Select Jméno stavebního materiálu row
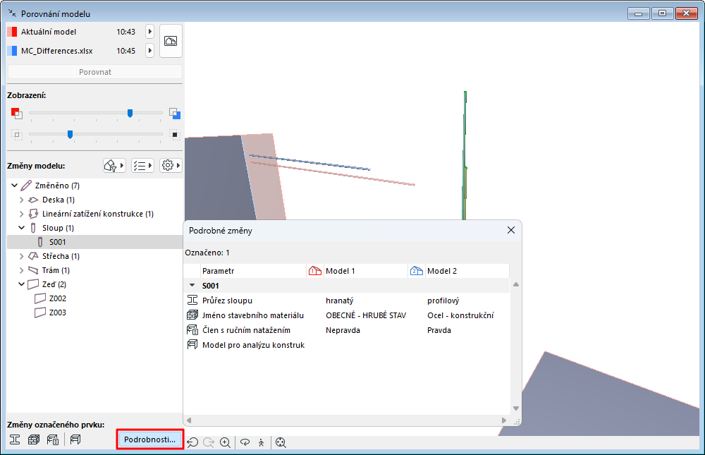705x455 pixels. pos(347,315)
